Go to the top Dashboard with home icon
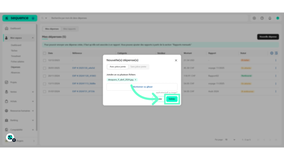The image size is (284, 160). coord(7,28)
